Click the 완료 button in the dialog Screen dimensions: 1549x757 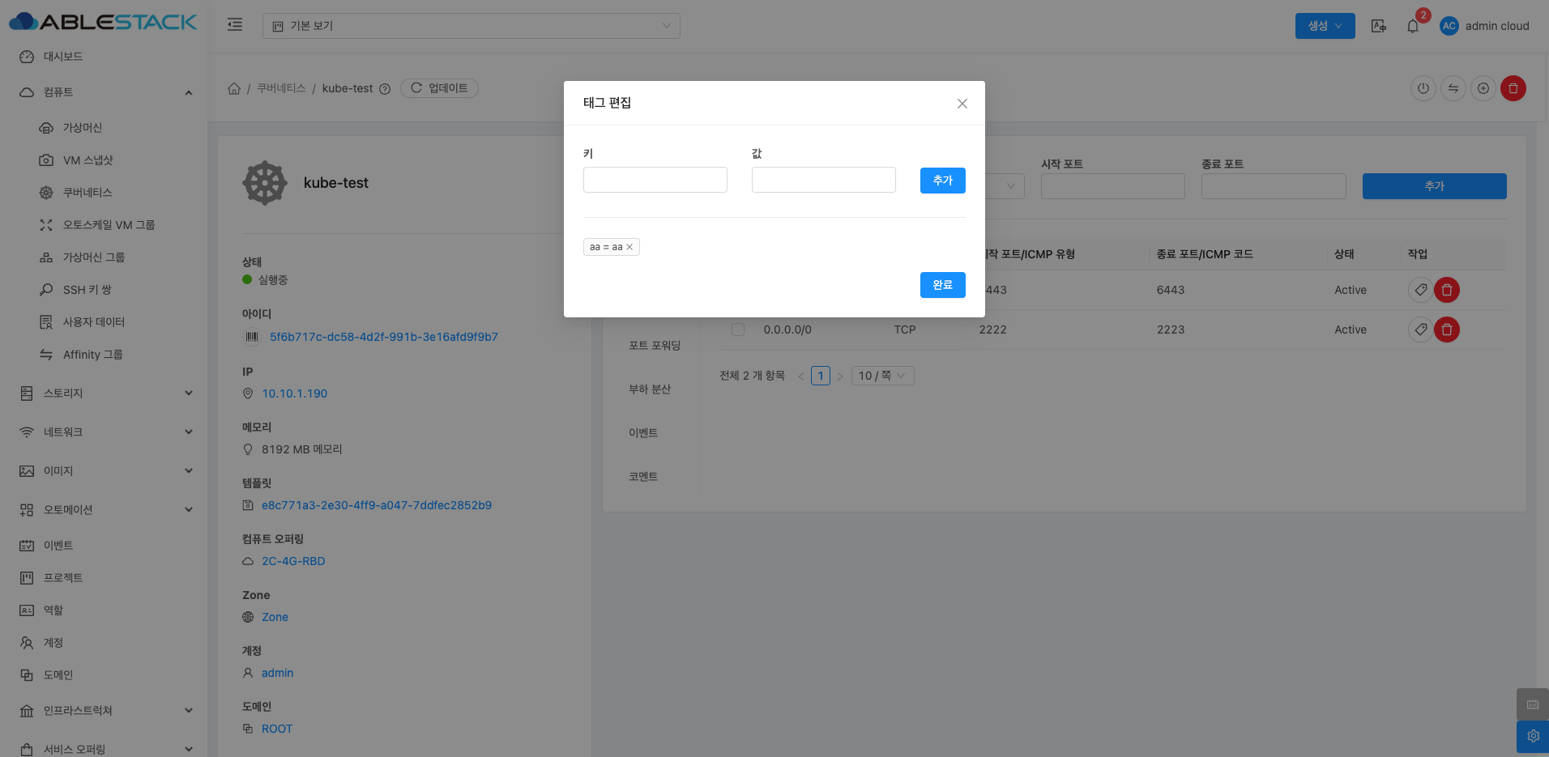942,285
